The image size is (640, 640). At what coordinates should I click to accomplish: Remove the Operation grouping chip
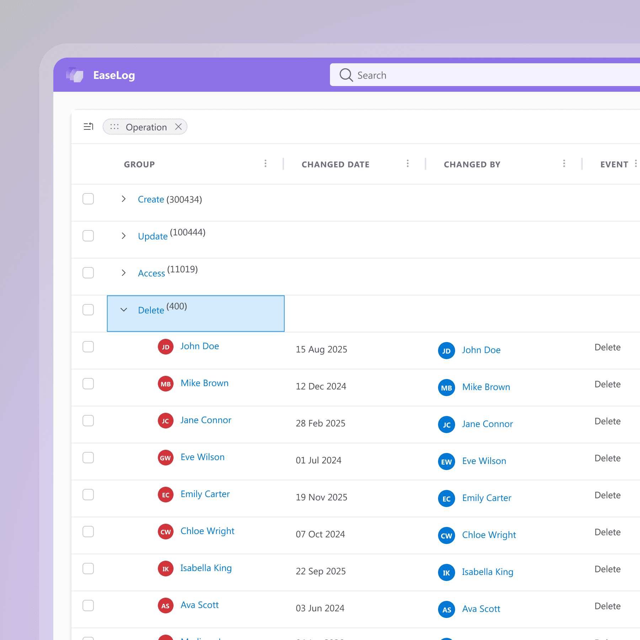[x=178, y=127]
